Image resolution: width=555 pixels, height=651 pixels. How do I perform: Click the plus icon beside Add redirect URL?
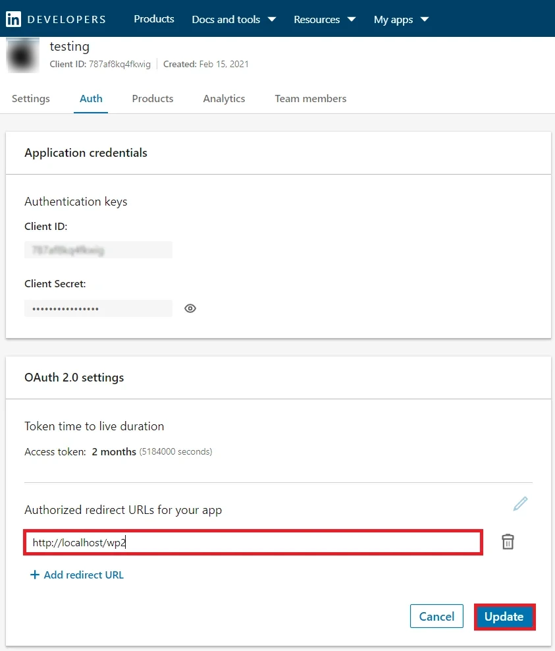[x=35, y=575]
